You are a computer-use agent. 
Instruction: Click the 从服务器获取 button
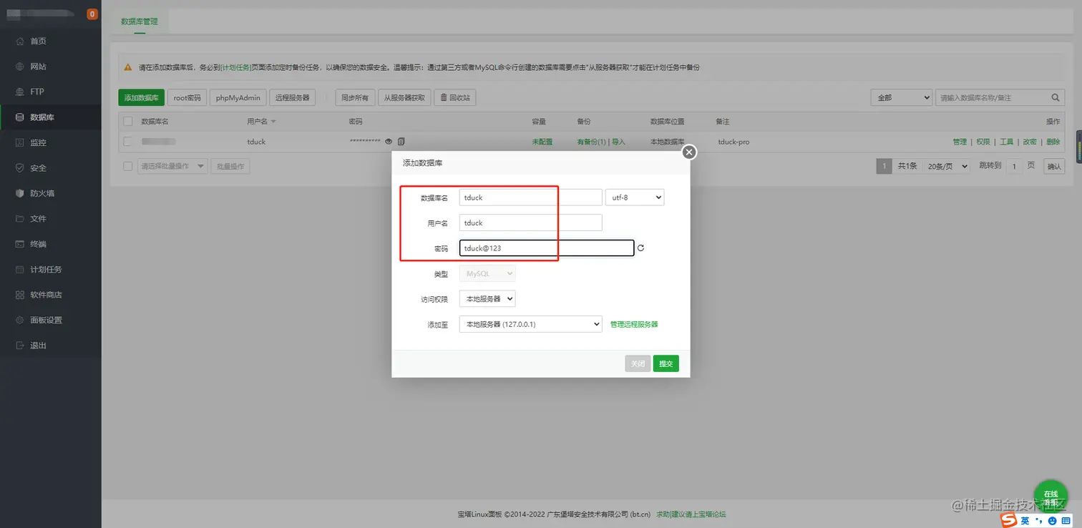[404, 97]
